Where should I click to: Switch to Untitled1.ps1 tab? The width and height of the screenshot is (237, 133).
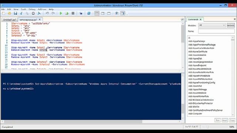(10, 20)
